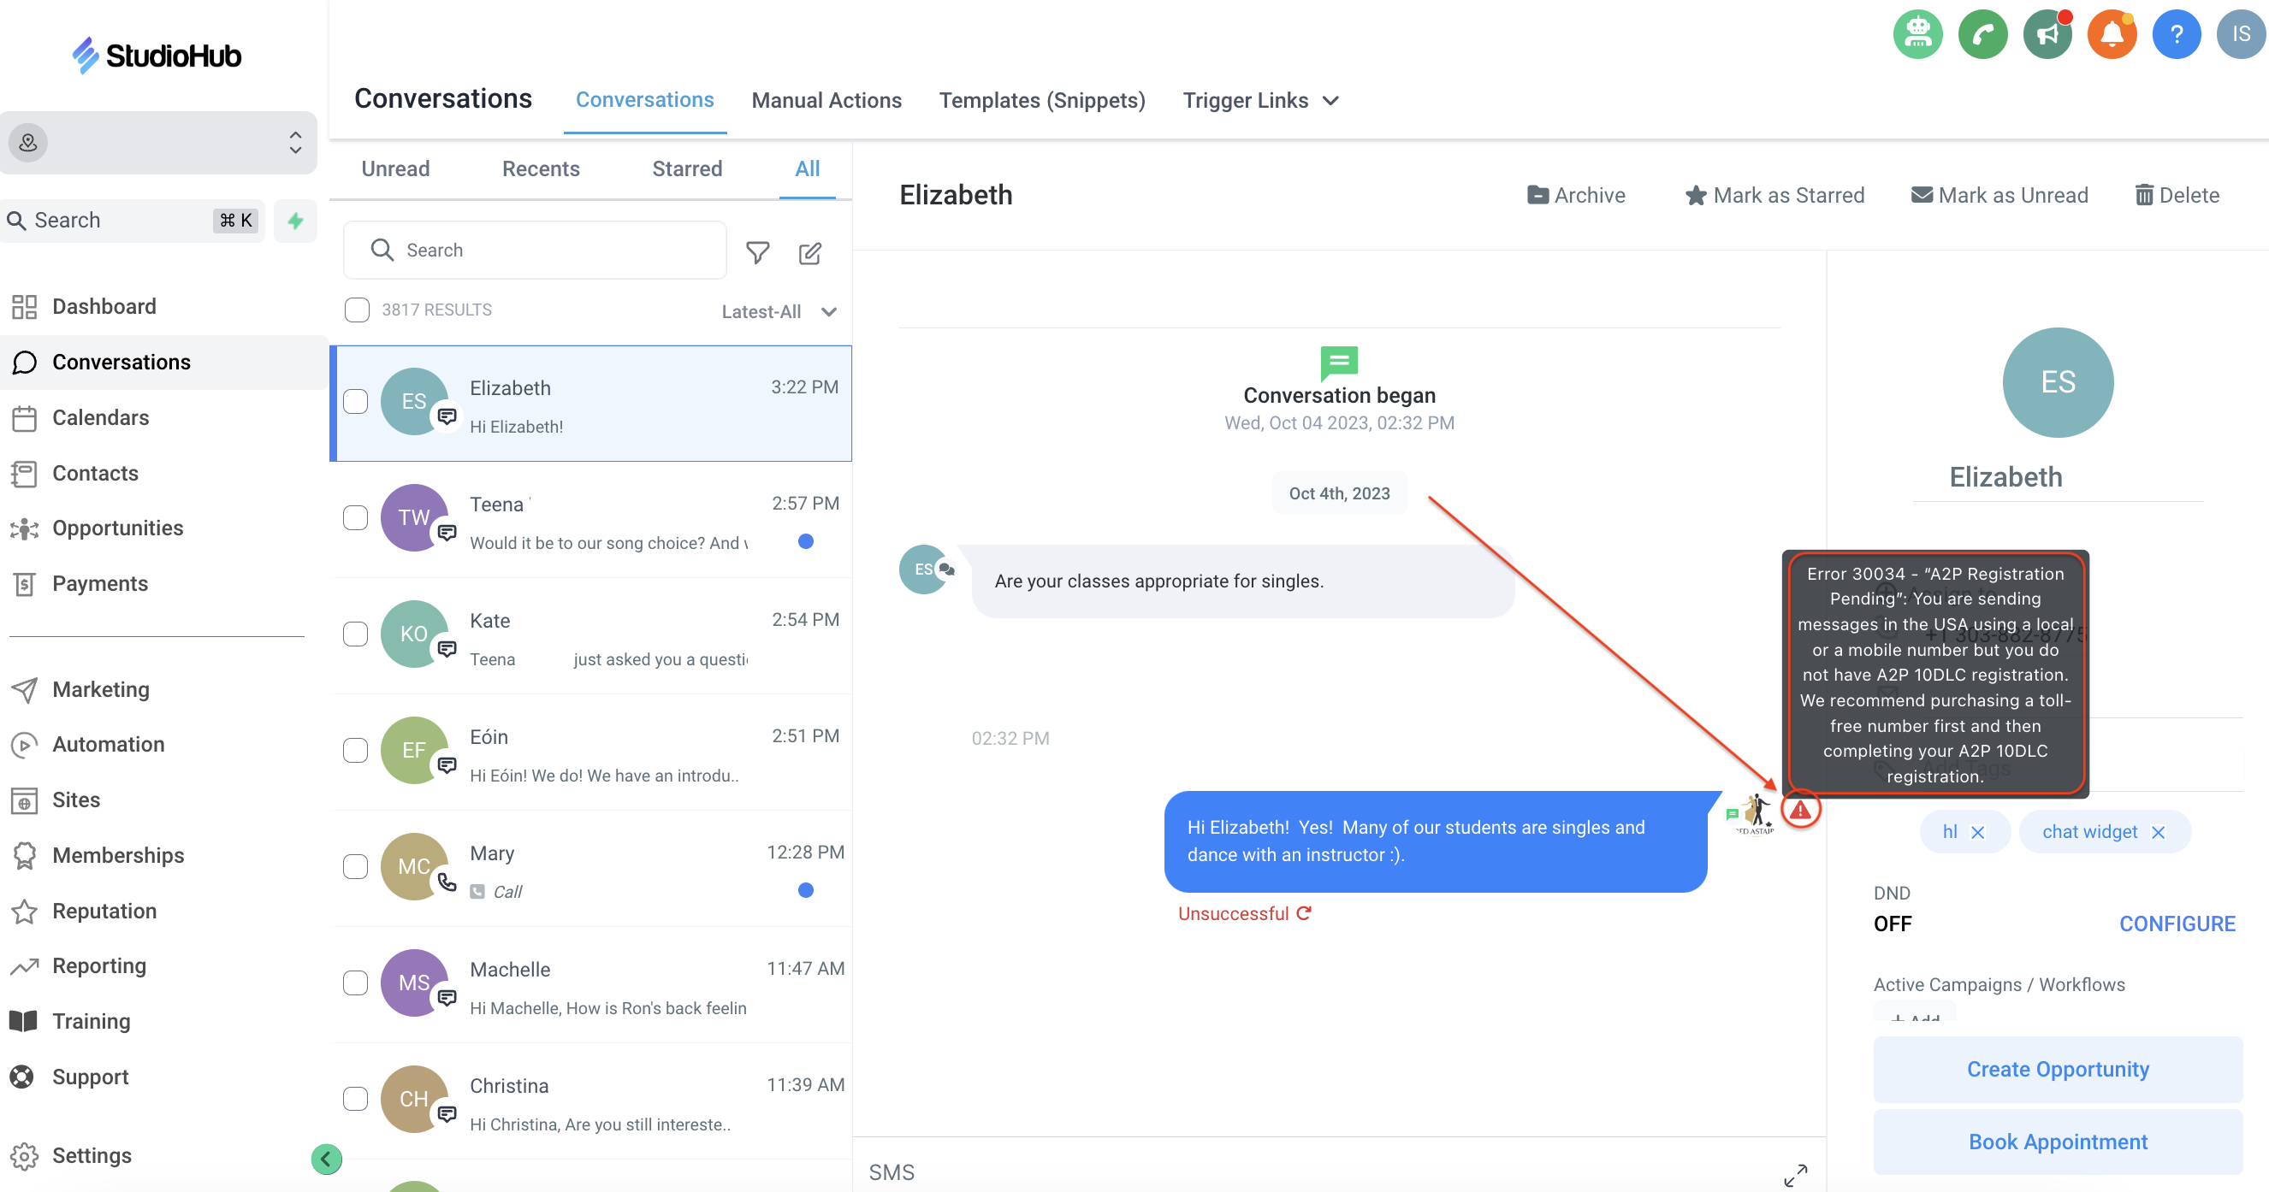Screen dimensions: 2269x1192
Task: Switch to the Unread tab
Action: tap(395, 169)
